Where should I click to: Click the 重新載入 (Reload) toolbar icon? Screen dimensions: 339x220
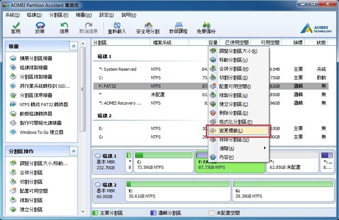[x=117, y=28]
